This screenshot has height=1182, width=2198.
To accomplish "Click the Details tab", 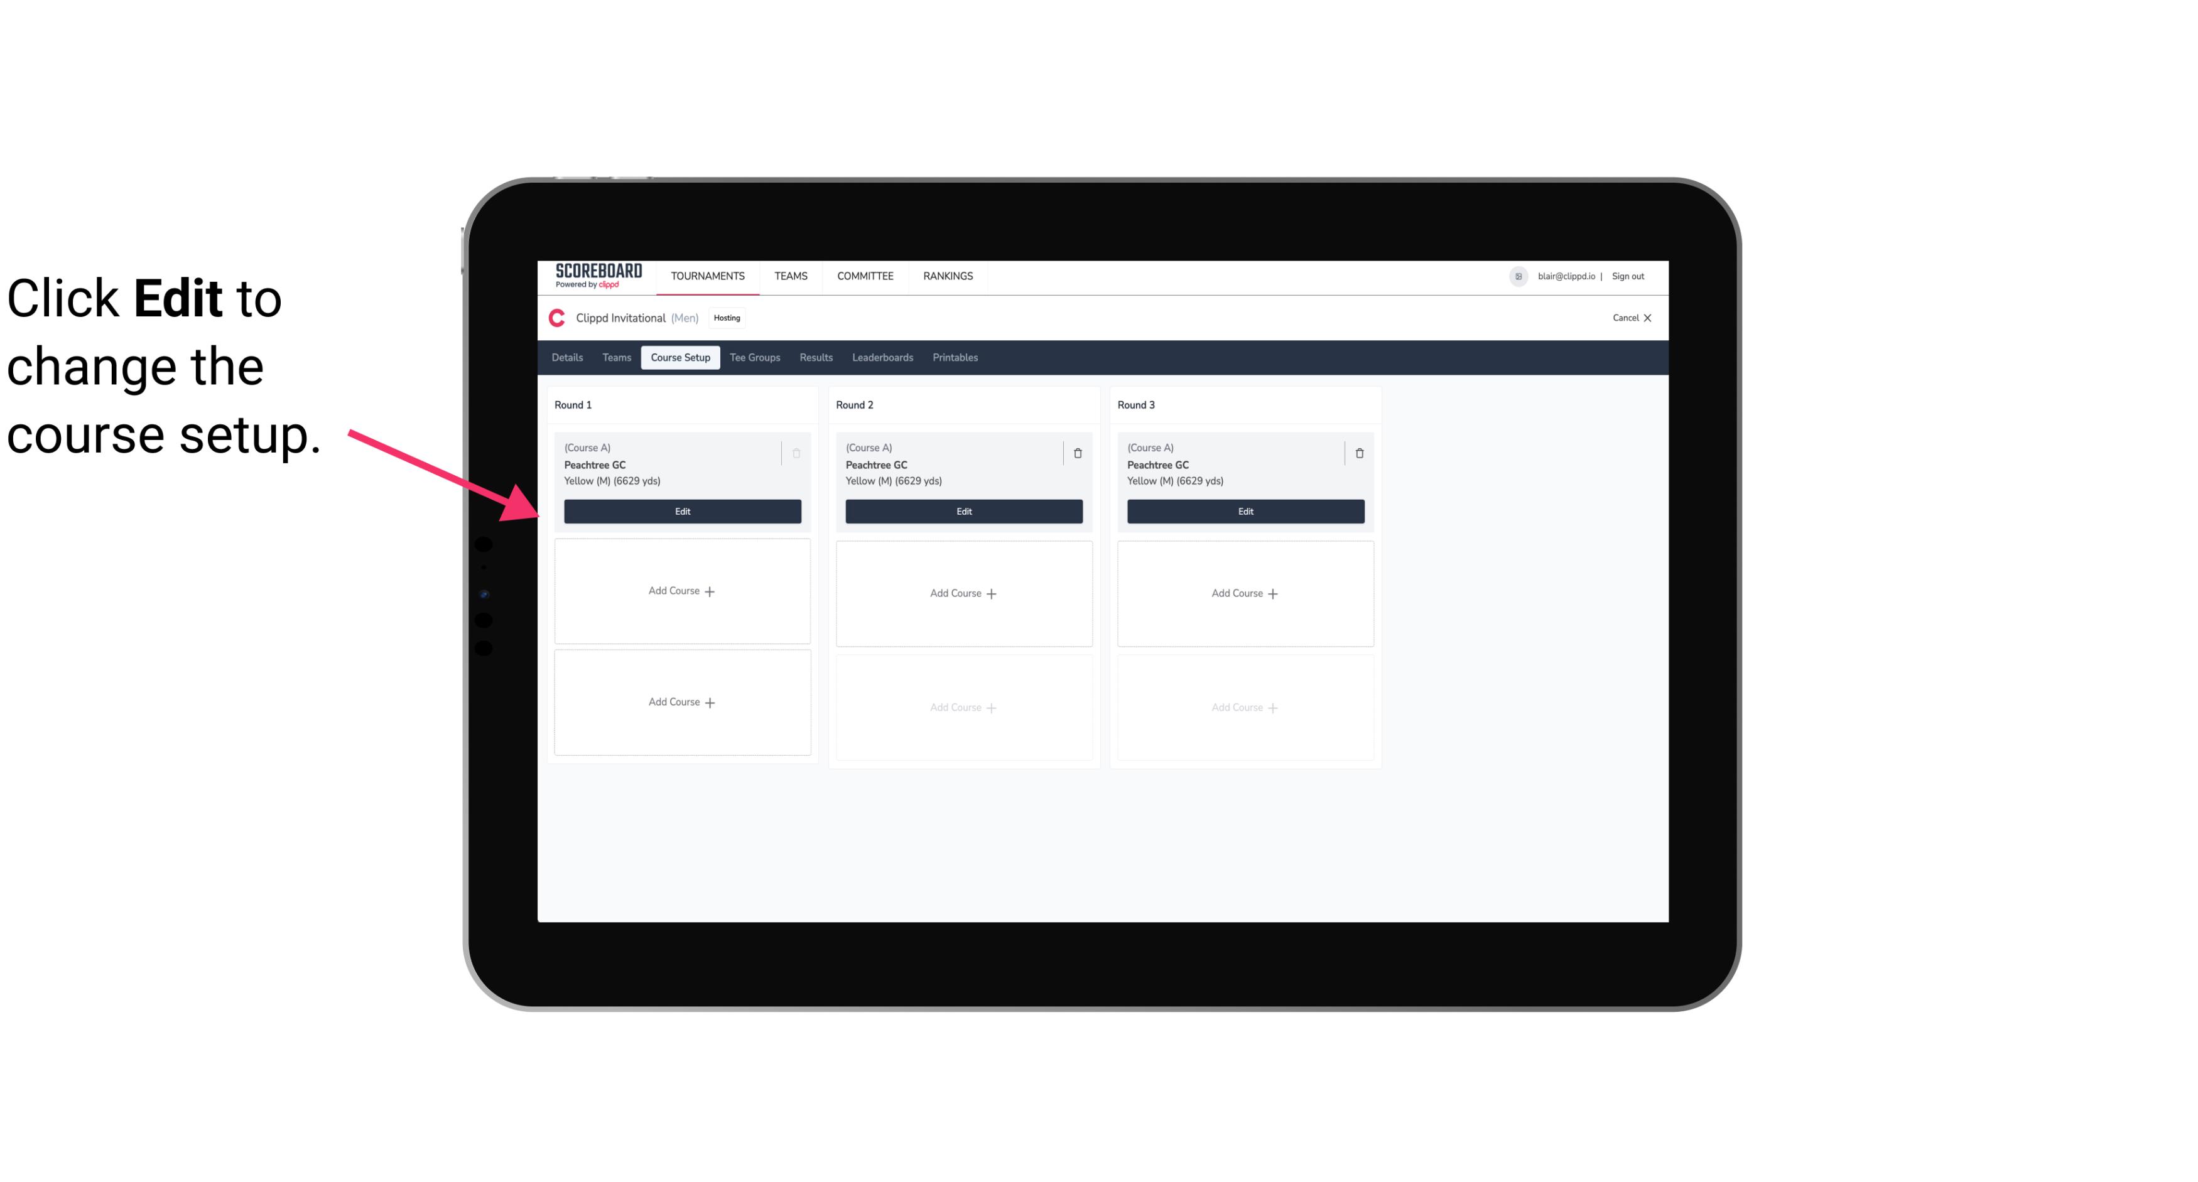I will 568,357.
